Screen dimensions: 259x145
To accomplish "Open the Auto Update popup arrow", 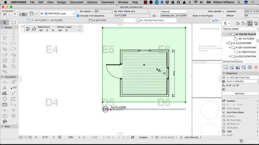I will [223, 11].
